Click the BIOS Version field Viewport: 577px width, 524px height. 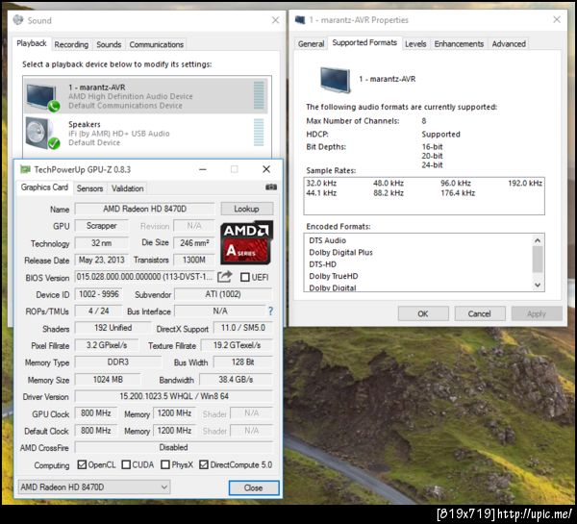[144, 277]
